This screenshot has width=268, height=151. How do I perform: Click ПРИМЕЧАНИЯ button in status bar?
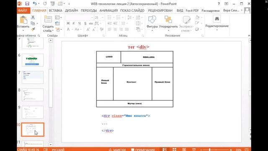(x=143, y=150)
